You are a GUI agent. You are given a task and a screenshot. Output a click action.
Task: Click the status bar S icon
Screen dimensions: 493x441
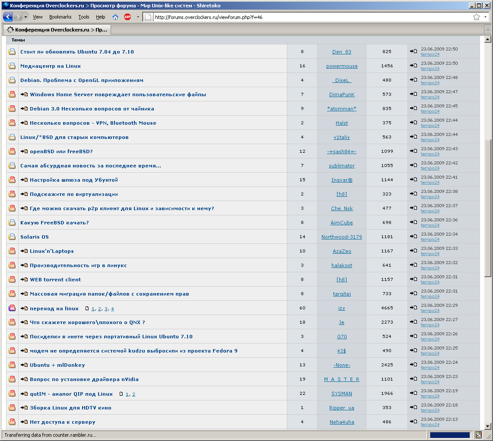pos(479,435)
